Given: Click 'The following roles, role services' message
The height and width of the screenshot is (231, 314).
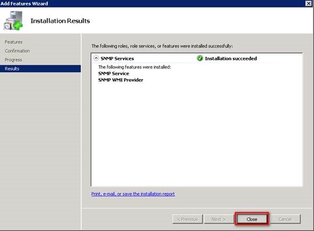Looking at the screenshot, I should [162, 46].
